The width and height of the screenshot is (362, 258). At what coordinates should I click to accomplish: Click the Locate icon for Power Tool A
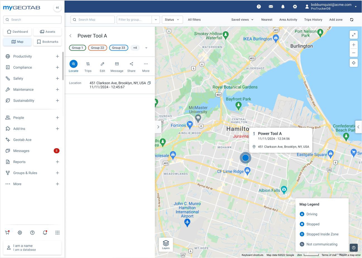click(x=73, y=64)
